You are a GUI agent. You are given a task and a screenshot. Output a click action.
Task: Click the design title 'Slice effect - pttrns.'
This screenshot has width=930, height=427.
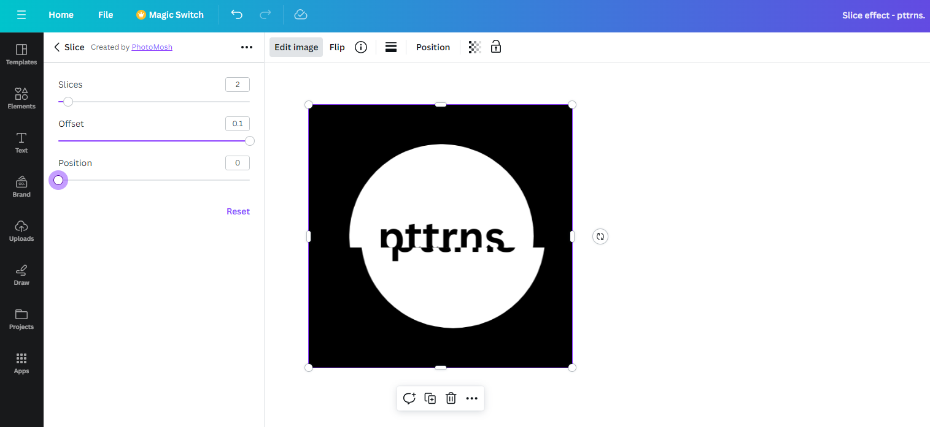point(883,15)
